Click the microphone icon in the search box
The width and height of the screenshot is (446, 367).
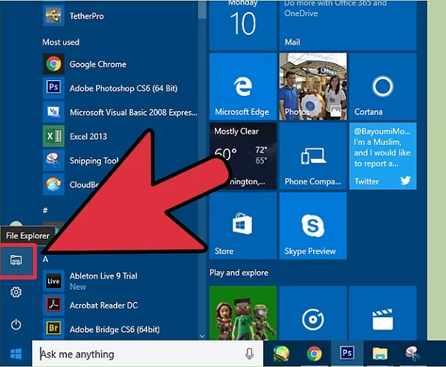coord(249,354)
